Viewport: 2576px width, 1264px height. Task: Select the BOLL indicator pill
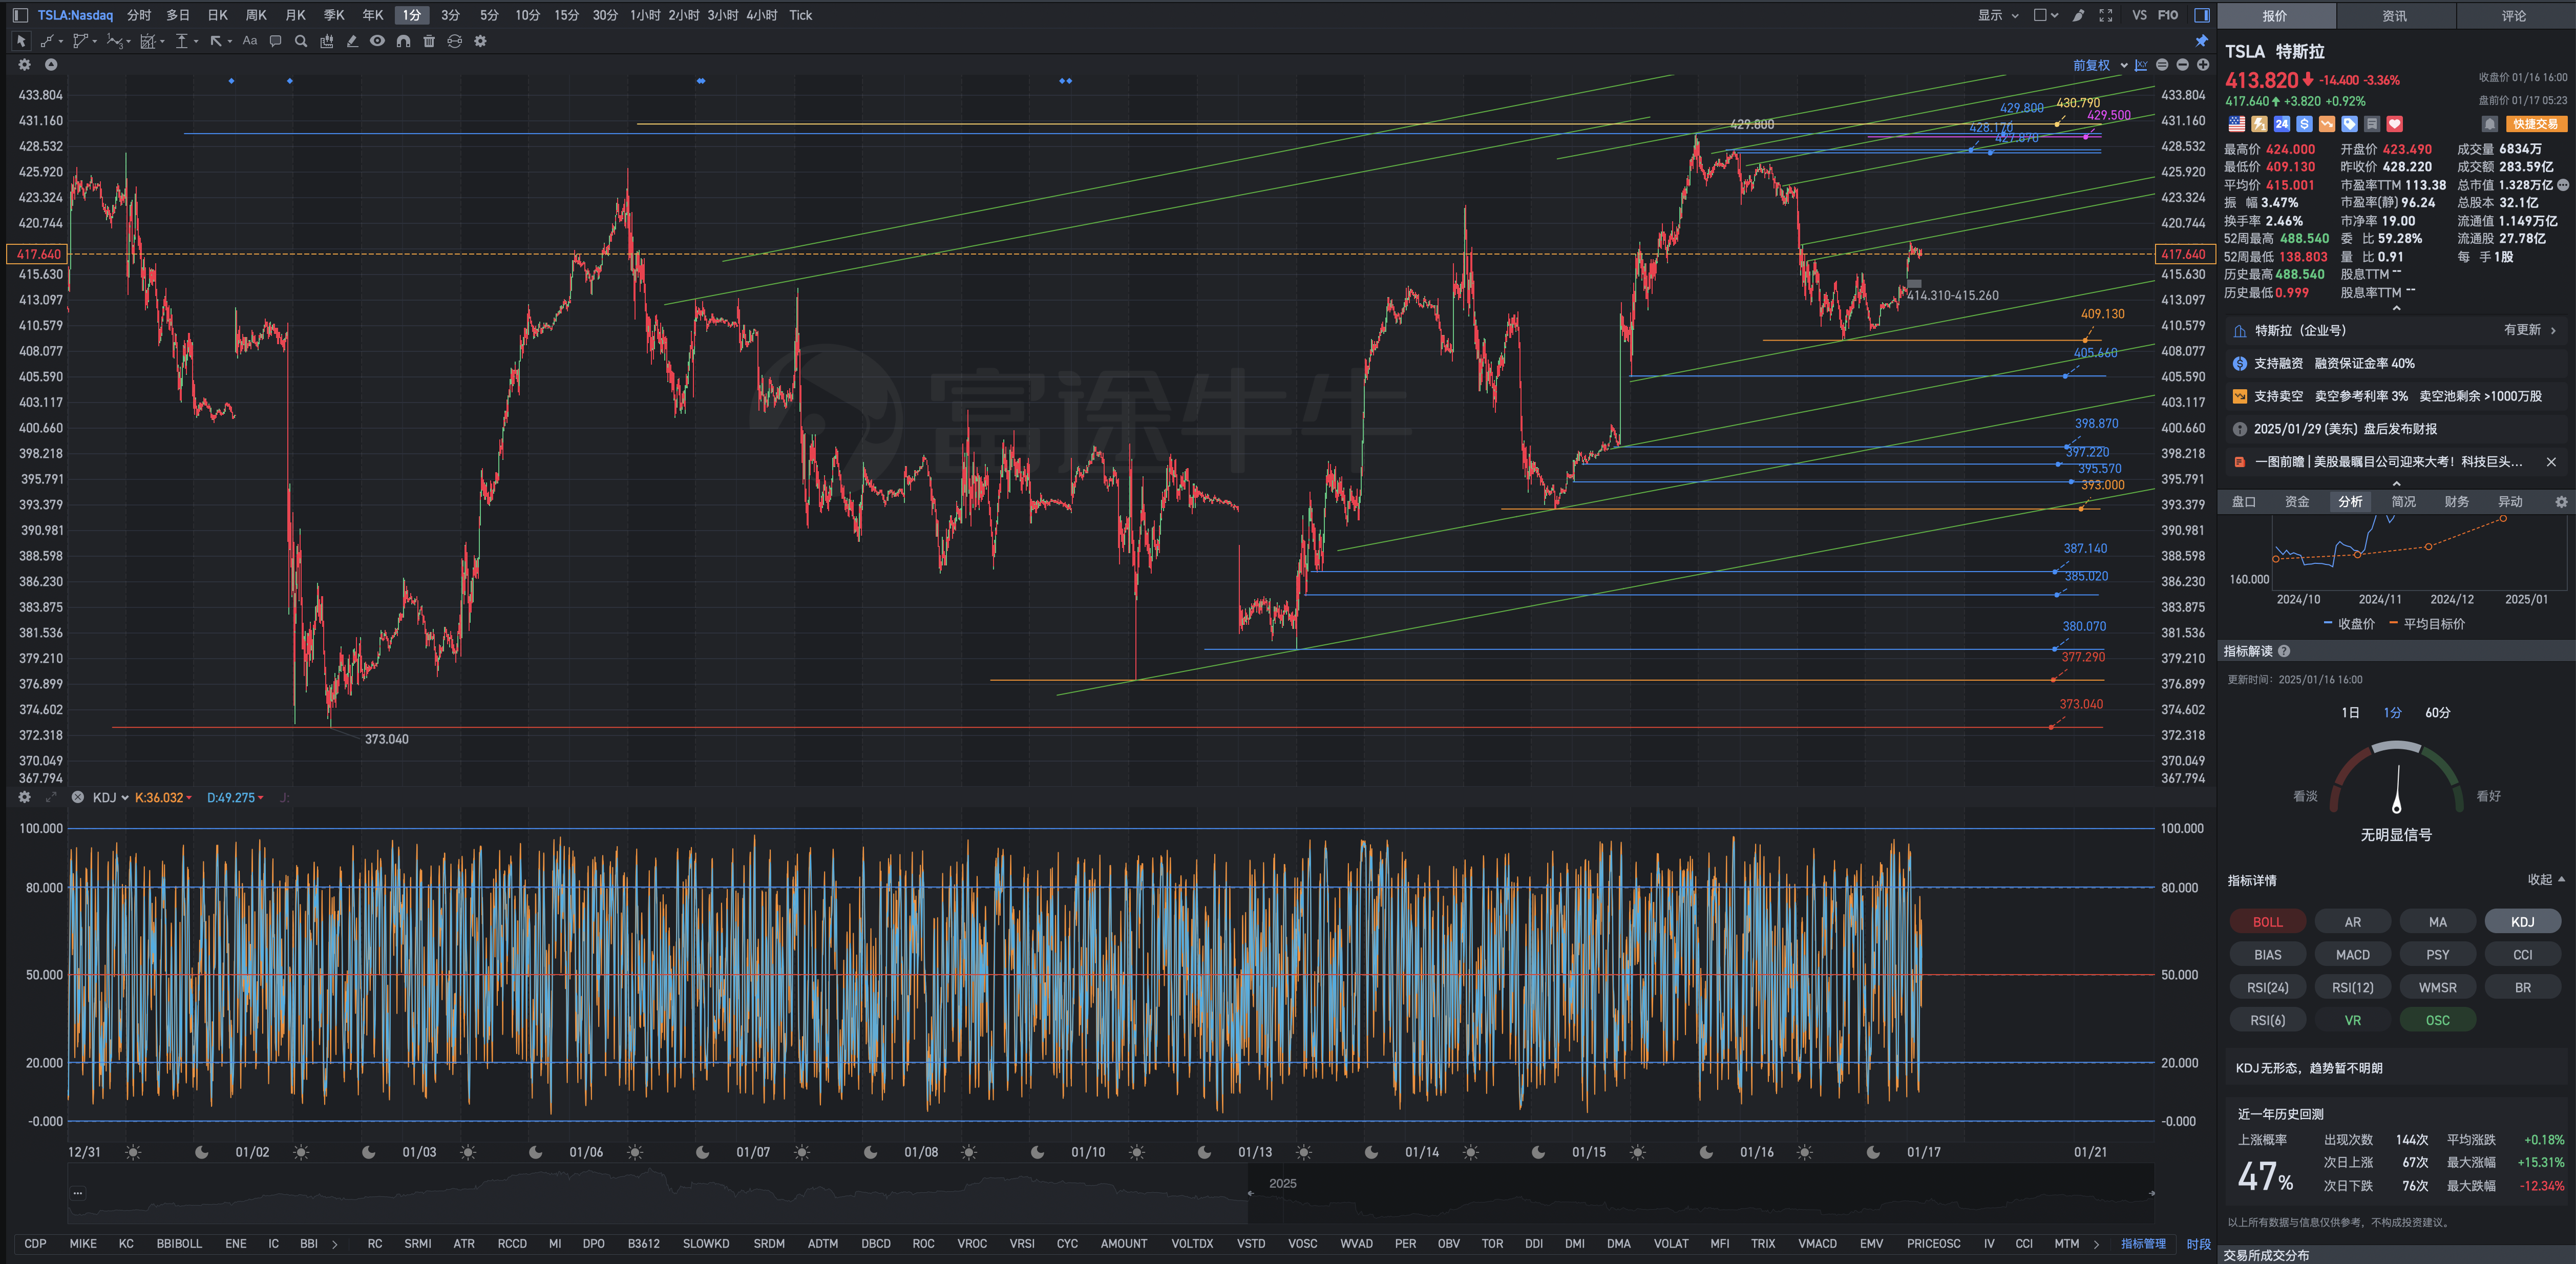click(2267, 922)
